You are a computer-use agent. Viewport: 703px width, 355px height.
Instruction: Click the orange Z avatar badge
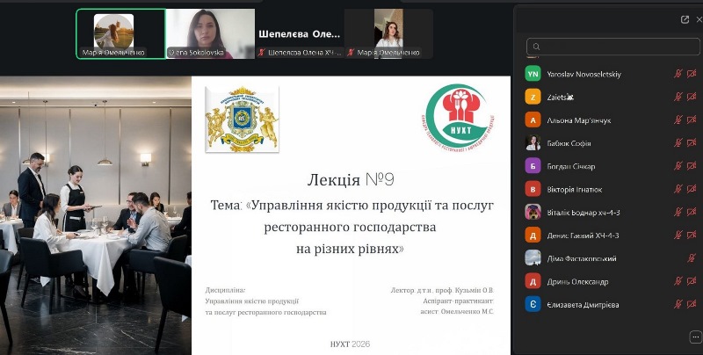pos(533,97)
